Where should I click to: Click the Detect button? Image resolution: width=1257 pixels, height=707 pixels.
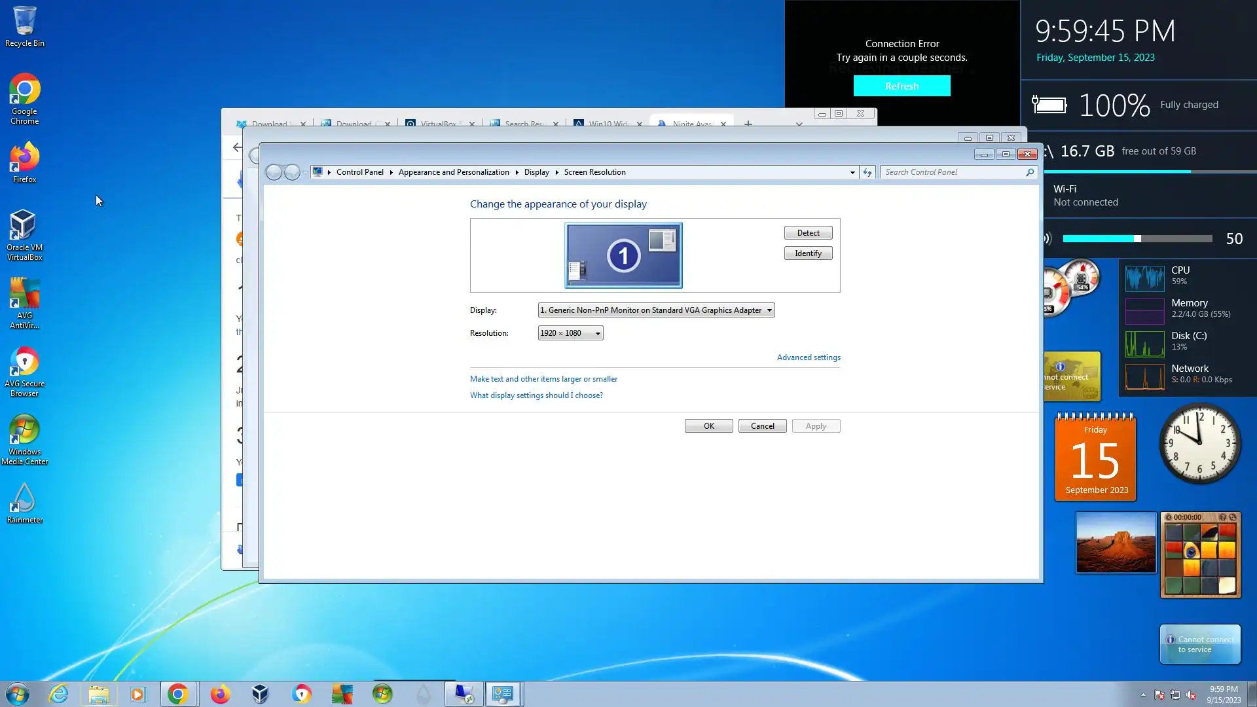pyautogui.click(x=808, y=233)
